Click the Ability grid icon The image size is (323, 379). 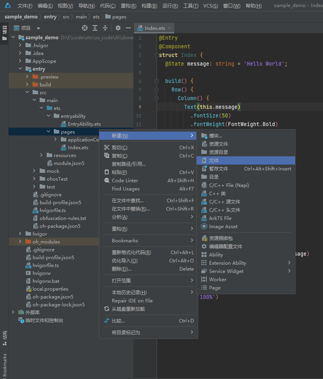point(204,255)
